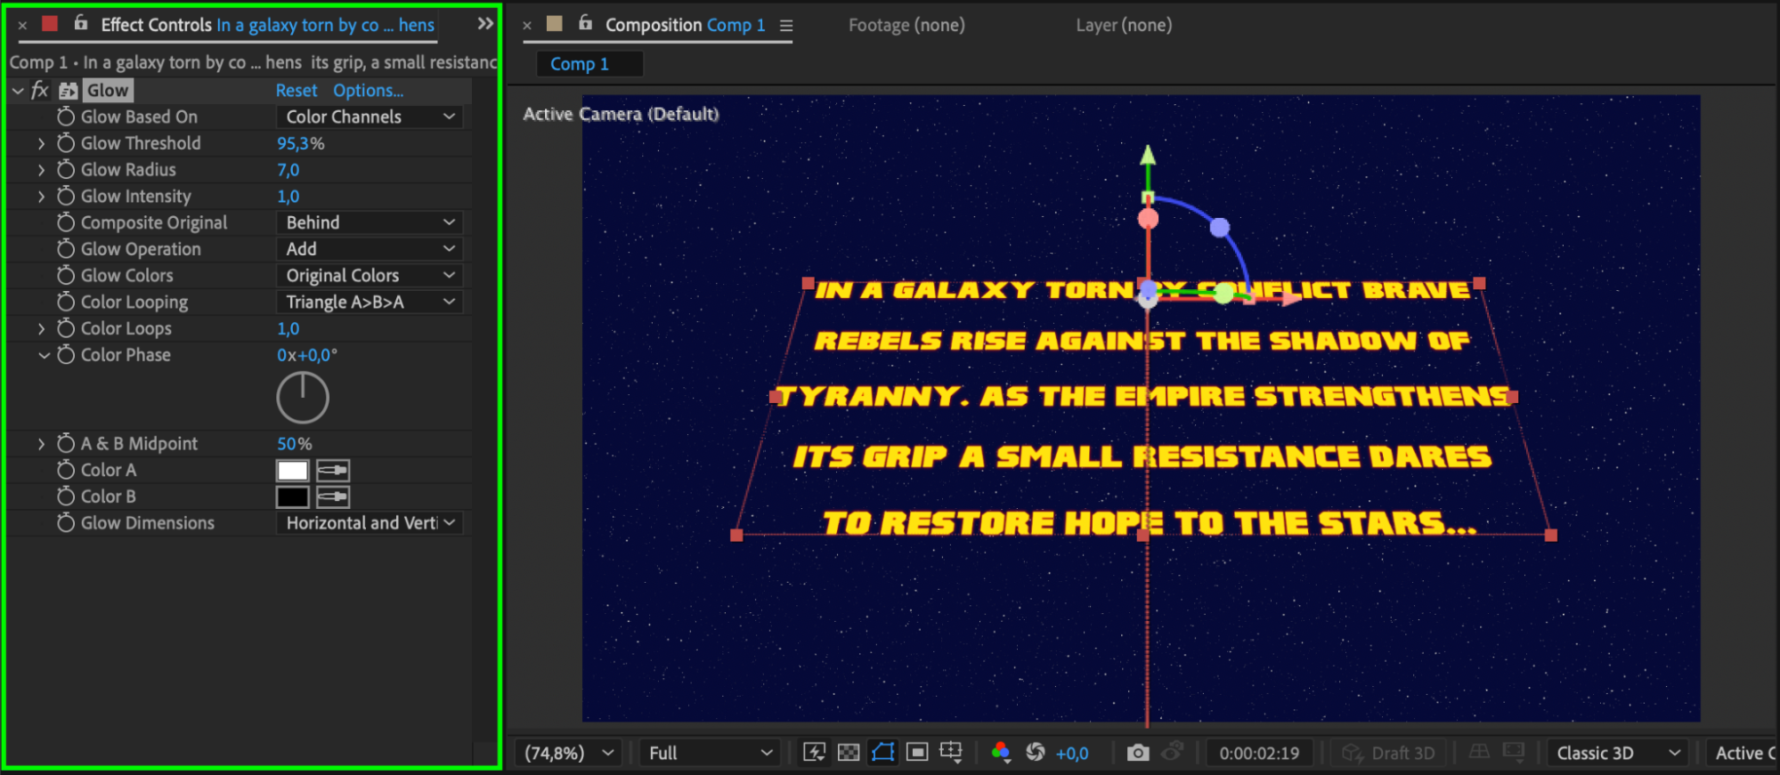The width and height of the screenshot is (1780, 775).
Task: Click the Color A stopwatch icon
Action: click(x=66, y=470)
